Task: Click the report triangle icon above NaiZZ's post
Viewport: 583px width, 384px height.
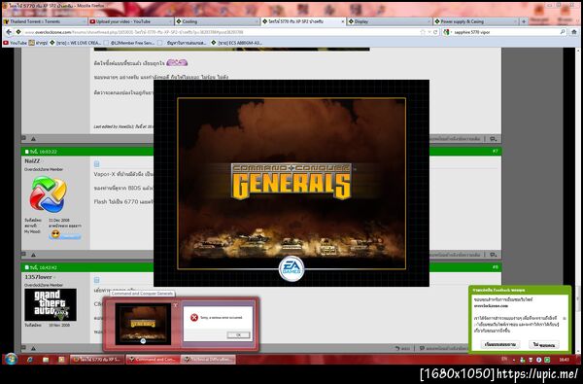Action: 33,139
